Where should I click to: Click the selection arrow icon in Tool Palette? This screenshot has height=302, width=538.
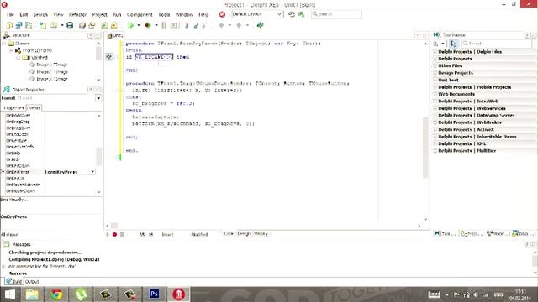click(x=454, y=44)
